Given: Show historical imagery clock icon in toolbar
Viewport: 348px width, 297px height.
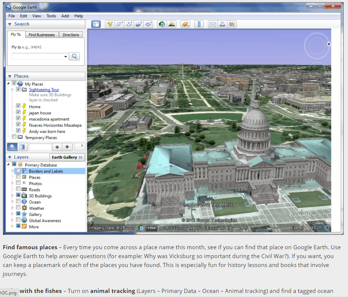Looking at the screenshot, I should pos(162,24).
